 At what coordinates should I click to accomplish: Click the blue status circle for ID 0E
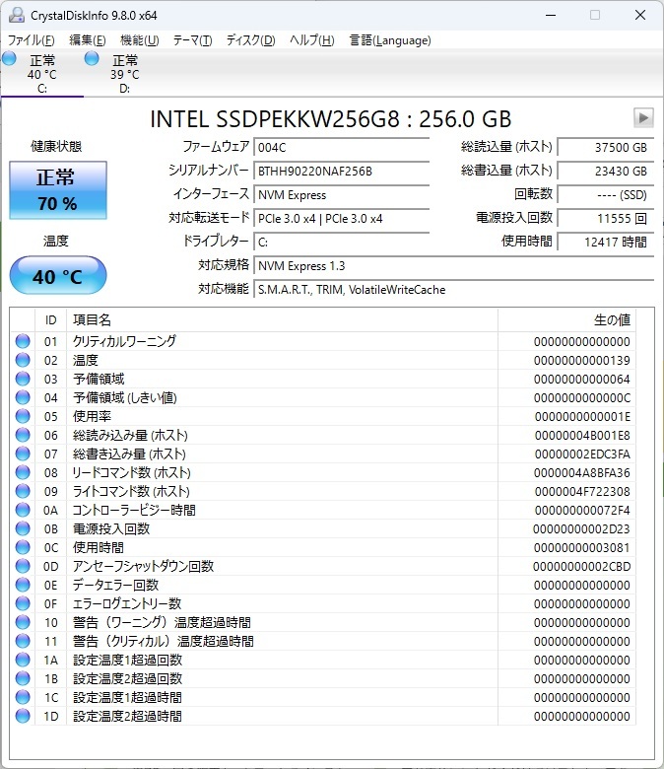click(23, 585)
